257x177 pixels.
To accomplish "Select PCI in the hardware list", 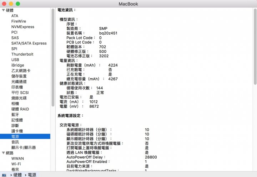I will pyautogui.click(x=14, y=32).
